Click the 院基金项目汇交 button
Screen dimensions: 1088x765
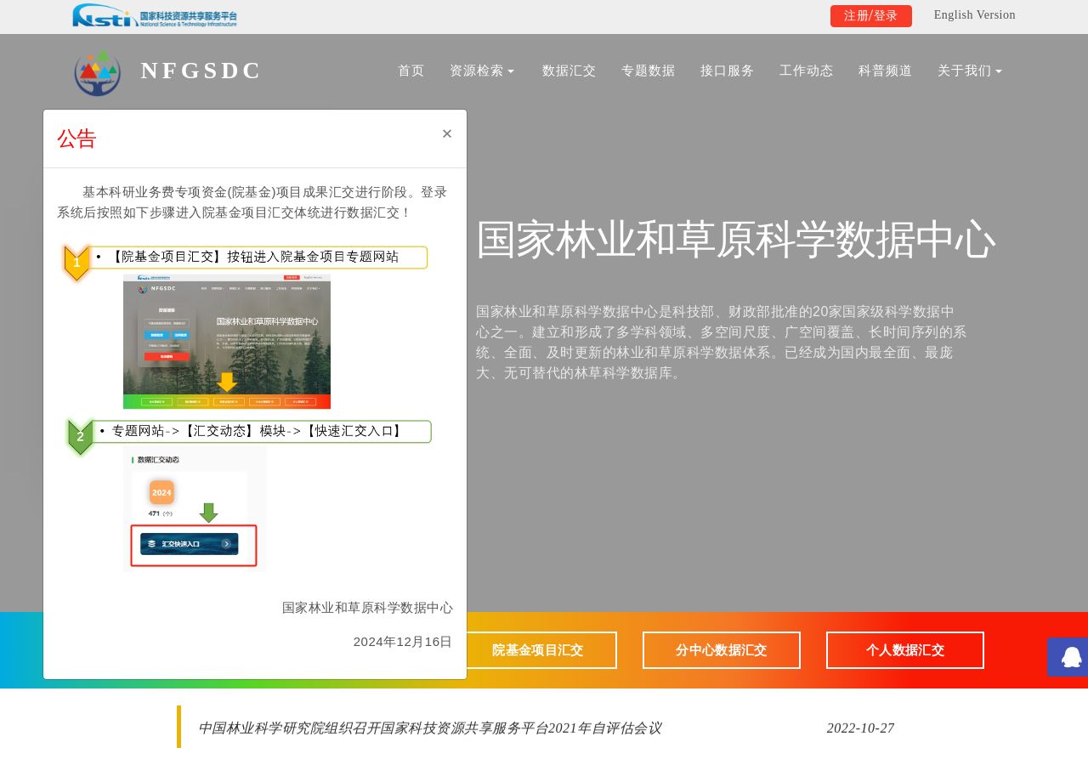point(538,650)
